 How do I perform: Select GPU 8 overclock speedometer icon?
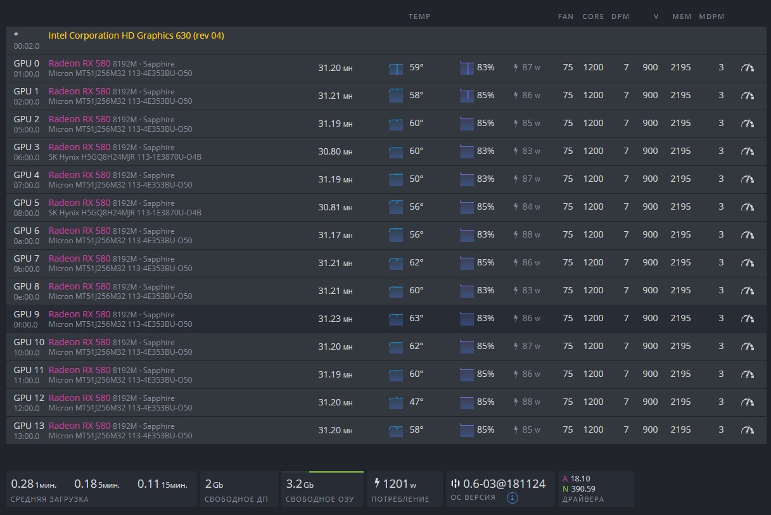tap(748, 291)
